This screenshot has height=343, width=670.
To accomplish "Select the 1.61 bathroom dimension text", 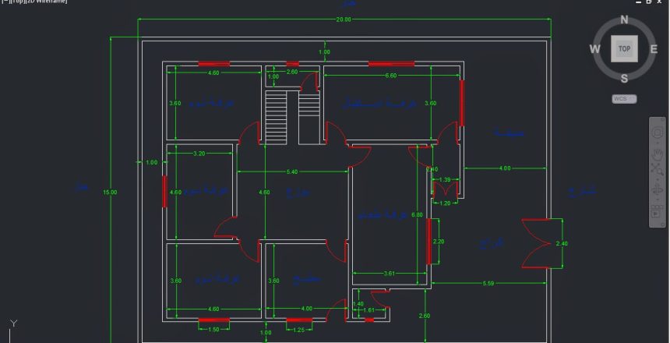I will click(368, 310).
